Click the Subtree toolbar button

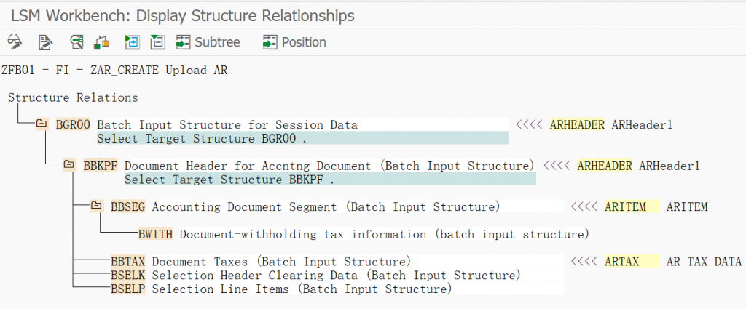(208, 42)
